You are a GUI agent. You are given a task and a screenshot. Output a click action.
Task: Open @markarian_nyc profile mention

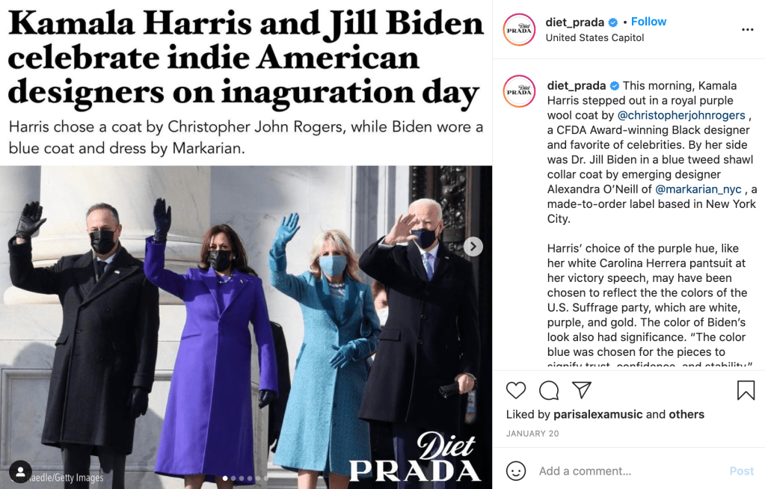(698, 189)
